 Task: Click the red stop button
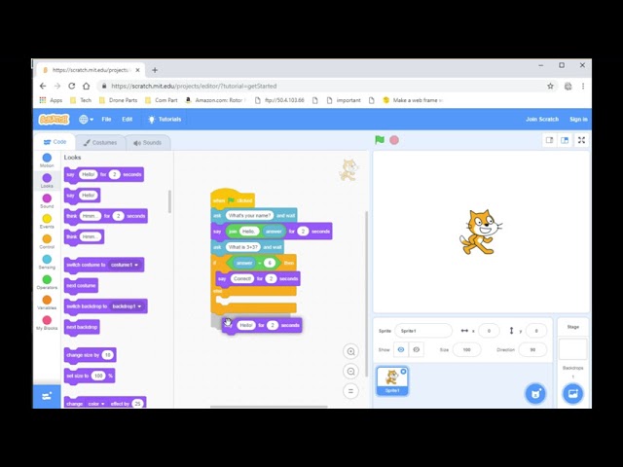click(x=394, y=140)
